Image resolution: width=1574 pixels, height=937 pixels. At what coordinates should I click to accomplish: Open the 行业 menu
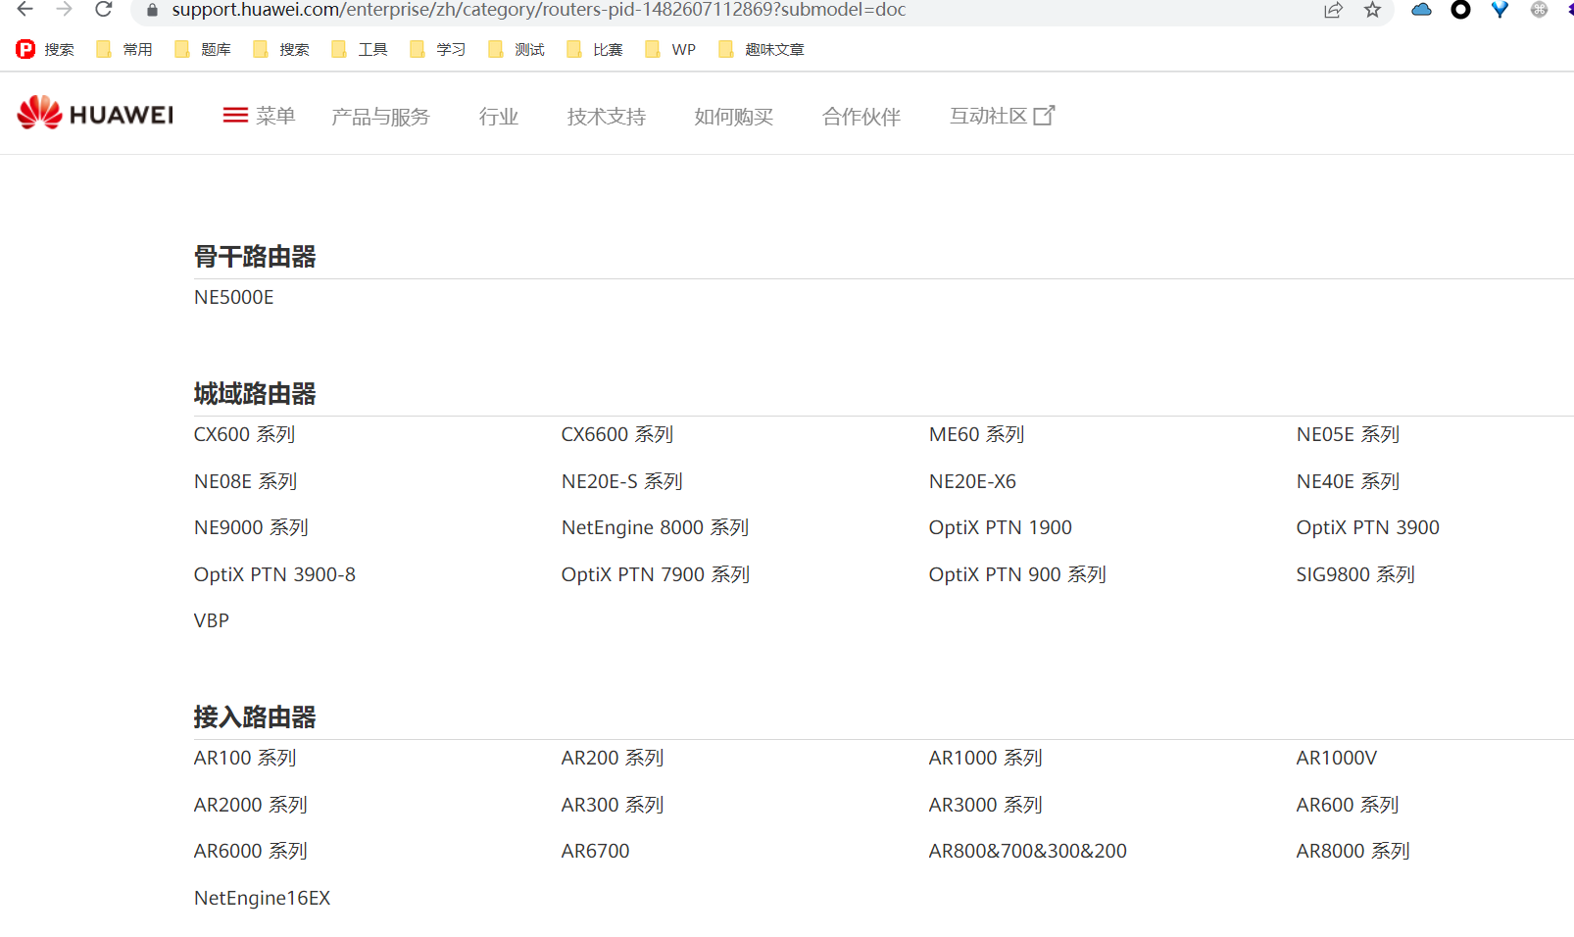point(498,117)
